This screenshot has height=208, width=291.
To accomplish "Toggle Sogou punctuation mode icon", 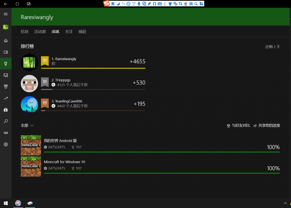I will tap(123, 4).
